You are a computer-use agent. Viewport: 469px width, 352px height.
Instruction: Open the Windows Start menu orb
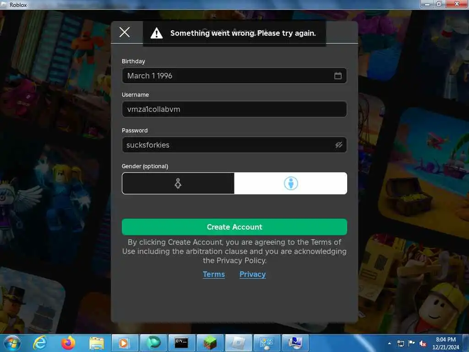pos(12,343)
